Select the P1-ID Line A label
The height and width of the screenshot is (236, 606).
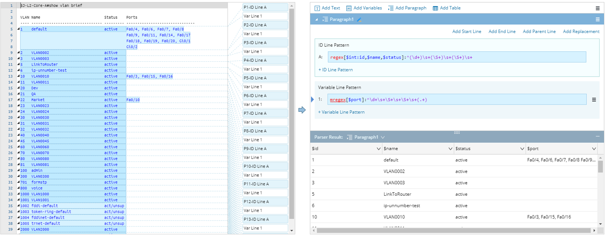(265, 7)
